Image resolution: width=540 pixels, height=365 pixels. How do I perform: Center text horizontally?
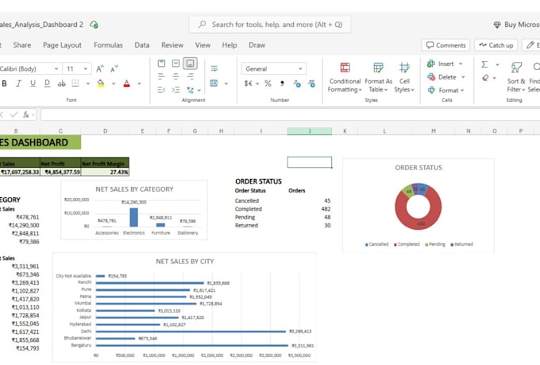click(x=175, y=76)
